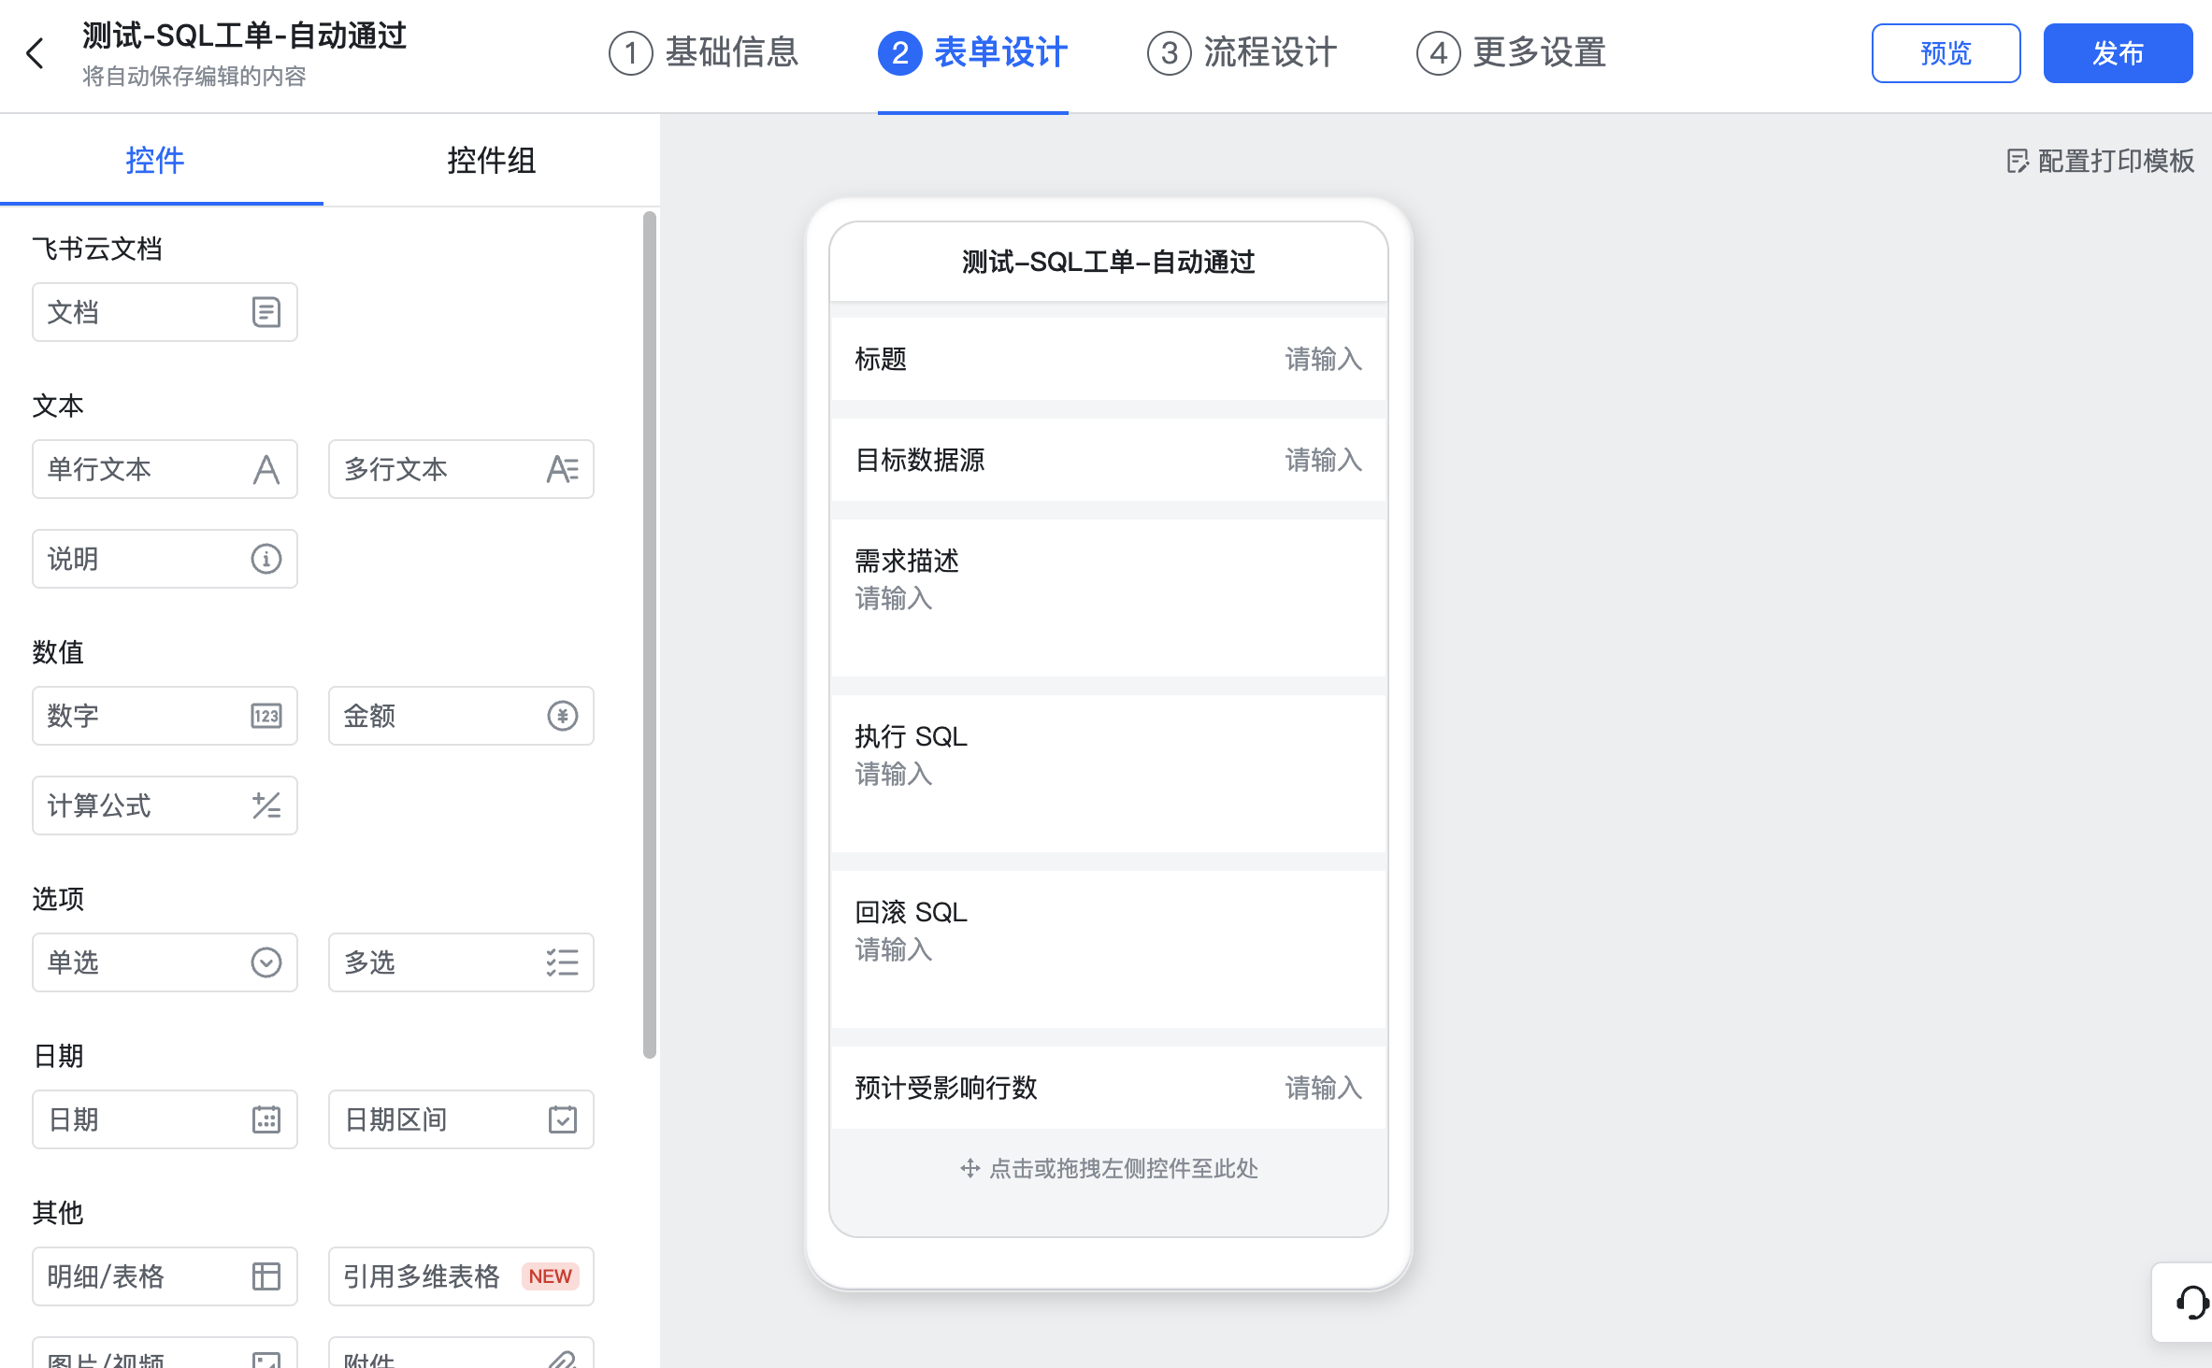Add the 文档 document control

tap(165, 312)
